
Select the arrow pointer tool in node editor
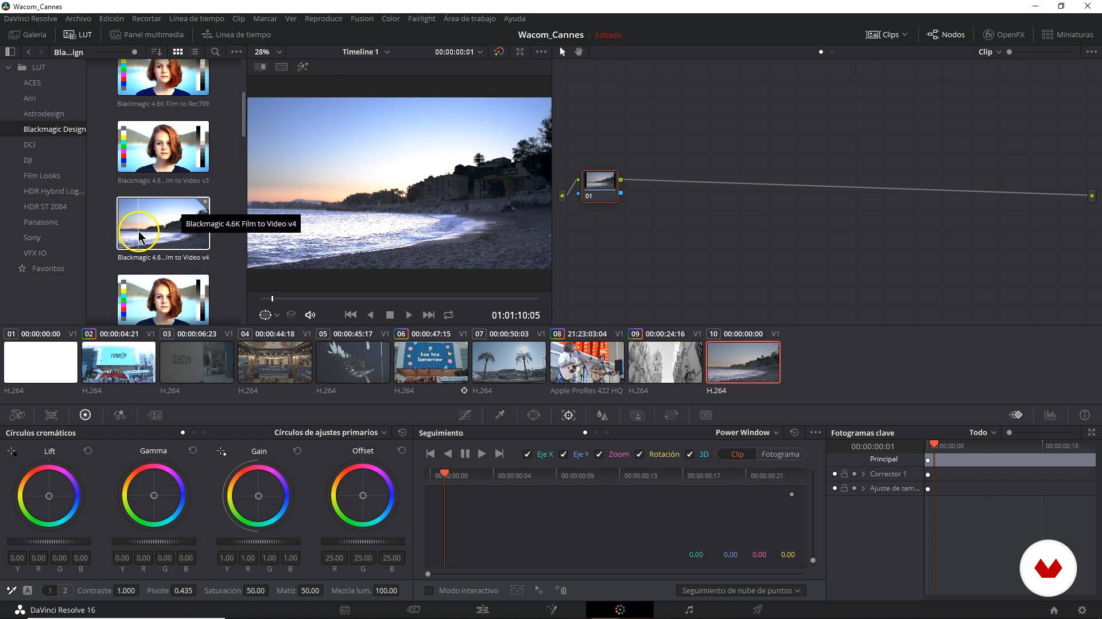pyautogui.click(x=562, y=52)
